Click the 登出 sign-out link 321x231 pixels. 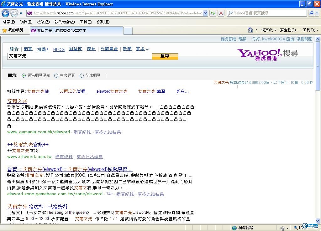291,39
